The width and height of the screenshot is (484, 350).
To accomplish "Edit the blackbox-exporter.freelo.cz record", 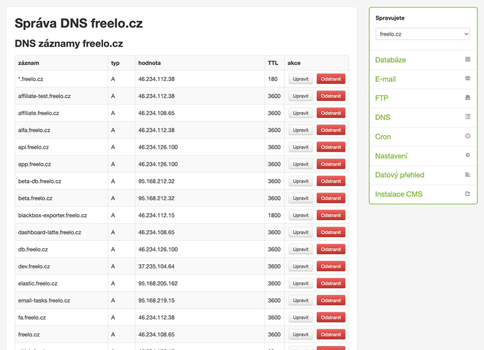I will click(x=301, y=215).
